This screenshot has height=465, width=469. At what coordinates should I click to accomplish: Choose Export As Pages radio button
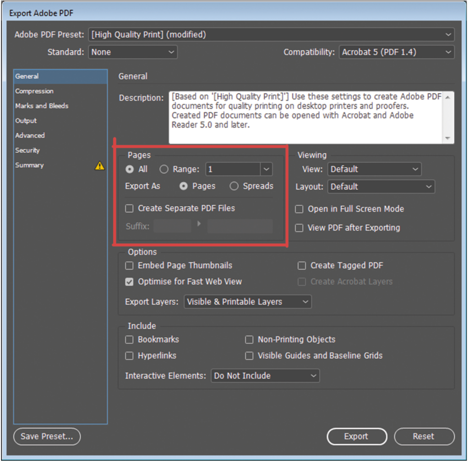(184, 186)
